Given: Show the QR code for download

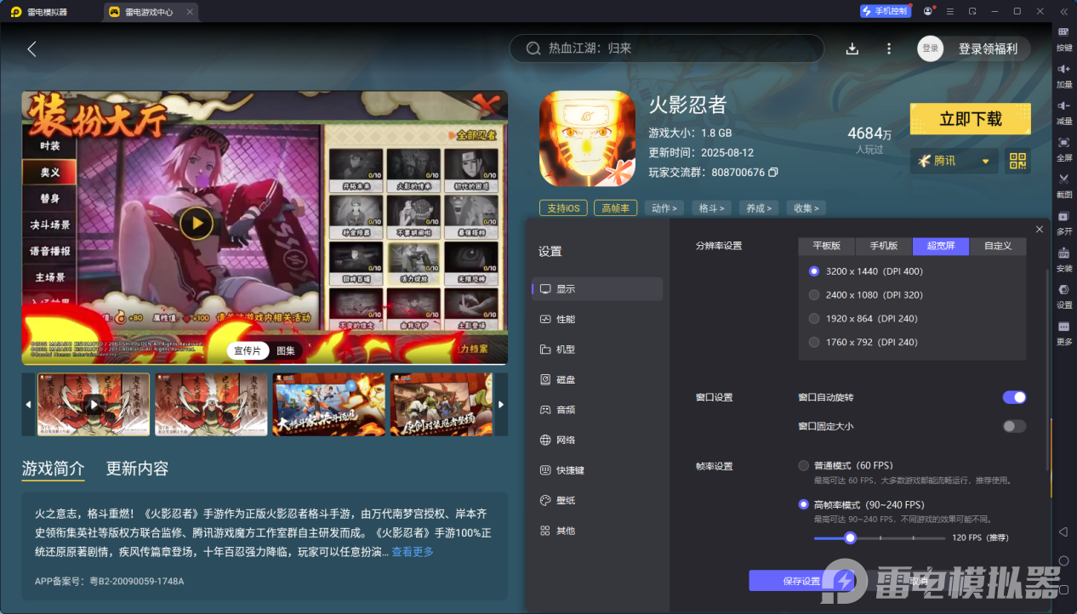Looking at the screenshot, I should (1017, 161).
